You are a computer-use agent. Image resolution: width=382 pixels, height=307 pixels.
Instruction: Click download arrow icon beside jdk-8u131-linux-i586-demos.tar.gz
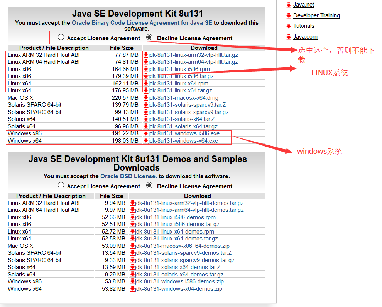click(132, 224)
